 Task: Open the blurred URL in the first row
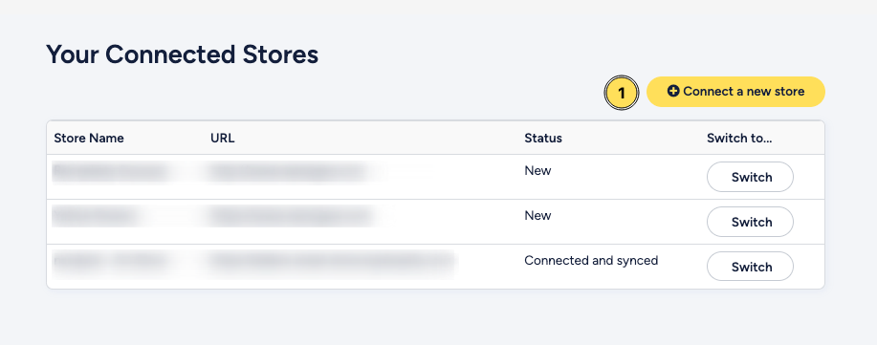318,172
